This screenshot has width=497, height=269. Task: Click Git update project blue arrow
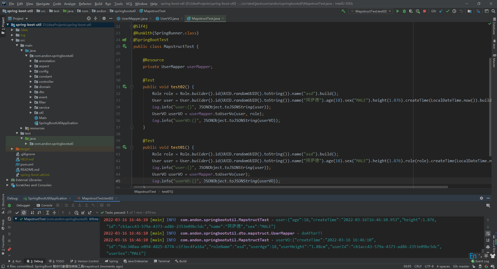[441, 11]
